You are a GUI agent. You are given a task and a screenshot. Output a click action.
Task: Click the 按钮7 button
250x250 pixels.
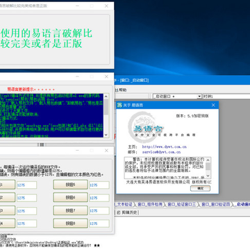click(71, 210)
